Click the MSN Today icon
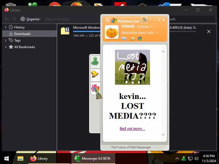 140,39
